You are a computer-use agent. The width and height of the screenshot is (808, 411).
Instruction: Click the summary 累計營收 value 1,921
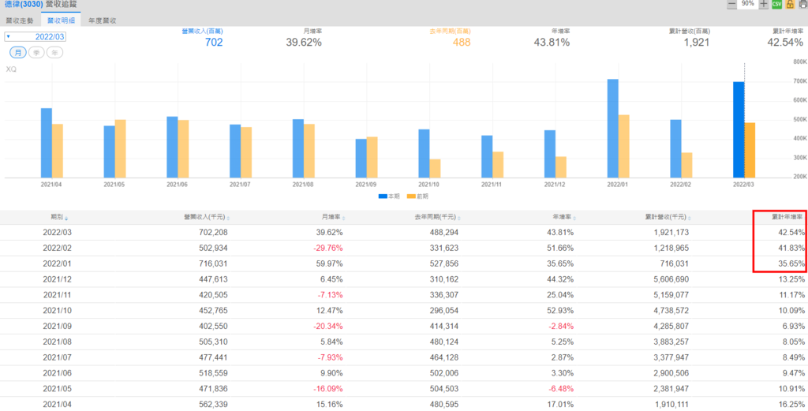point(696,43)
